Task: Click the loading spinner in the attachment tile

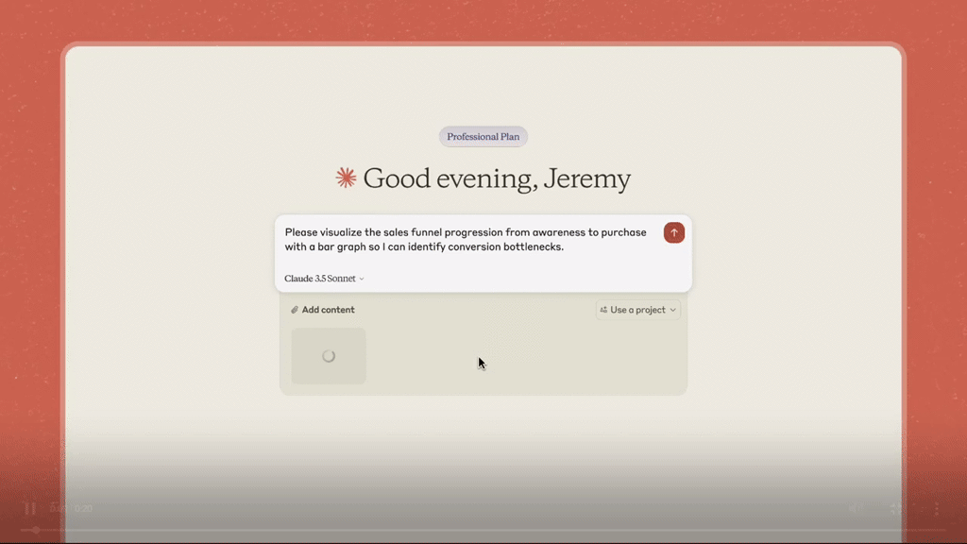Action: click(328, 356)
